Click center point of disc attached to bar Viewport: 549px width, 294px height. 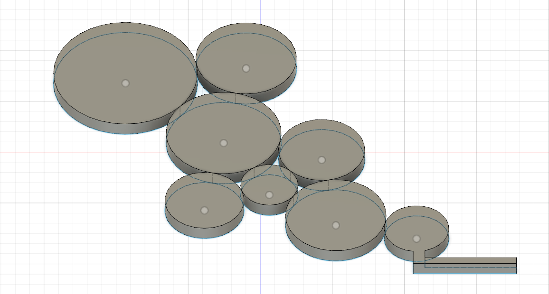(x=416, y=239)
